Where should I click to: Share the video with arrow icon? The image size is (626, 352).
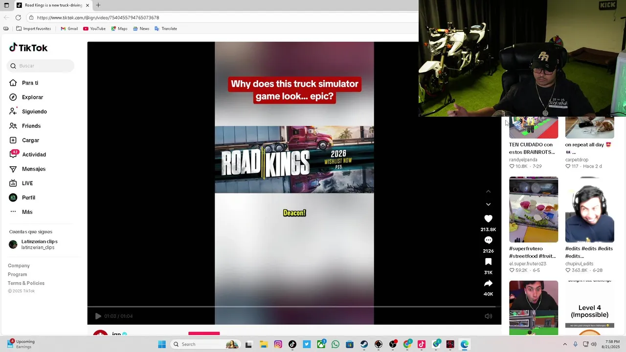pyautogui.click(x=488, y=283)
